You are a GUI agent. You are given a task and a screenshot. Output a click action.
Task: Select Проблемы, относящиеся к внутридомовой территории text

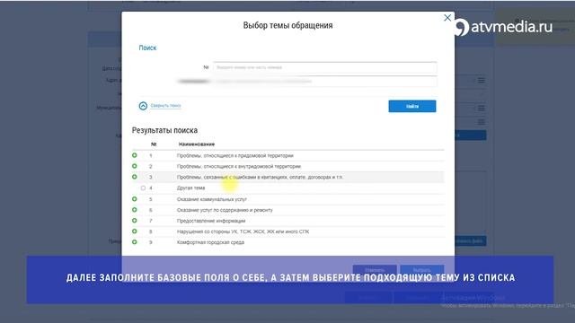[239, 166]
